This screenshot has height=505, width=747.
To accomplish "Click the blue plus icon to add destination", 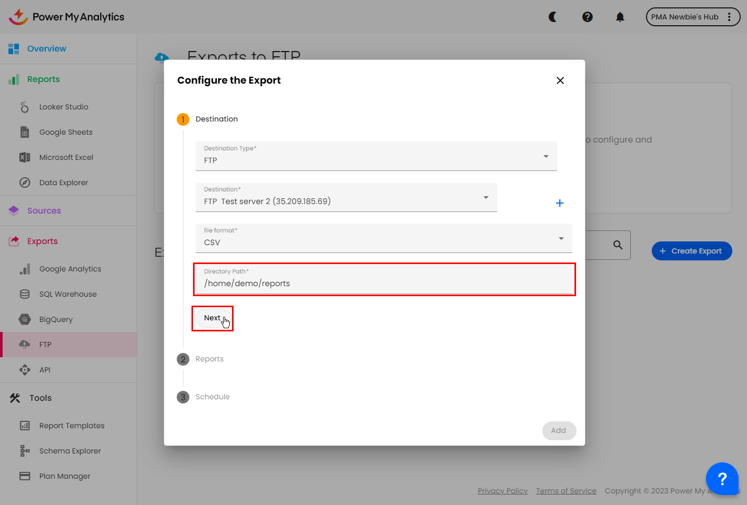I will coord(560,203).
